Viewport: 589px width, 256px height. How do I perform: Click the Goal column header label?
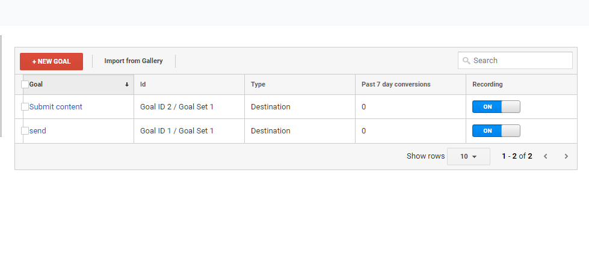pyautogui.click(x=35, y=85)
